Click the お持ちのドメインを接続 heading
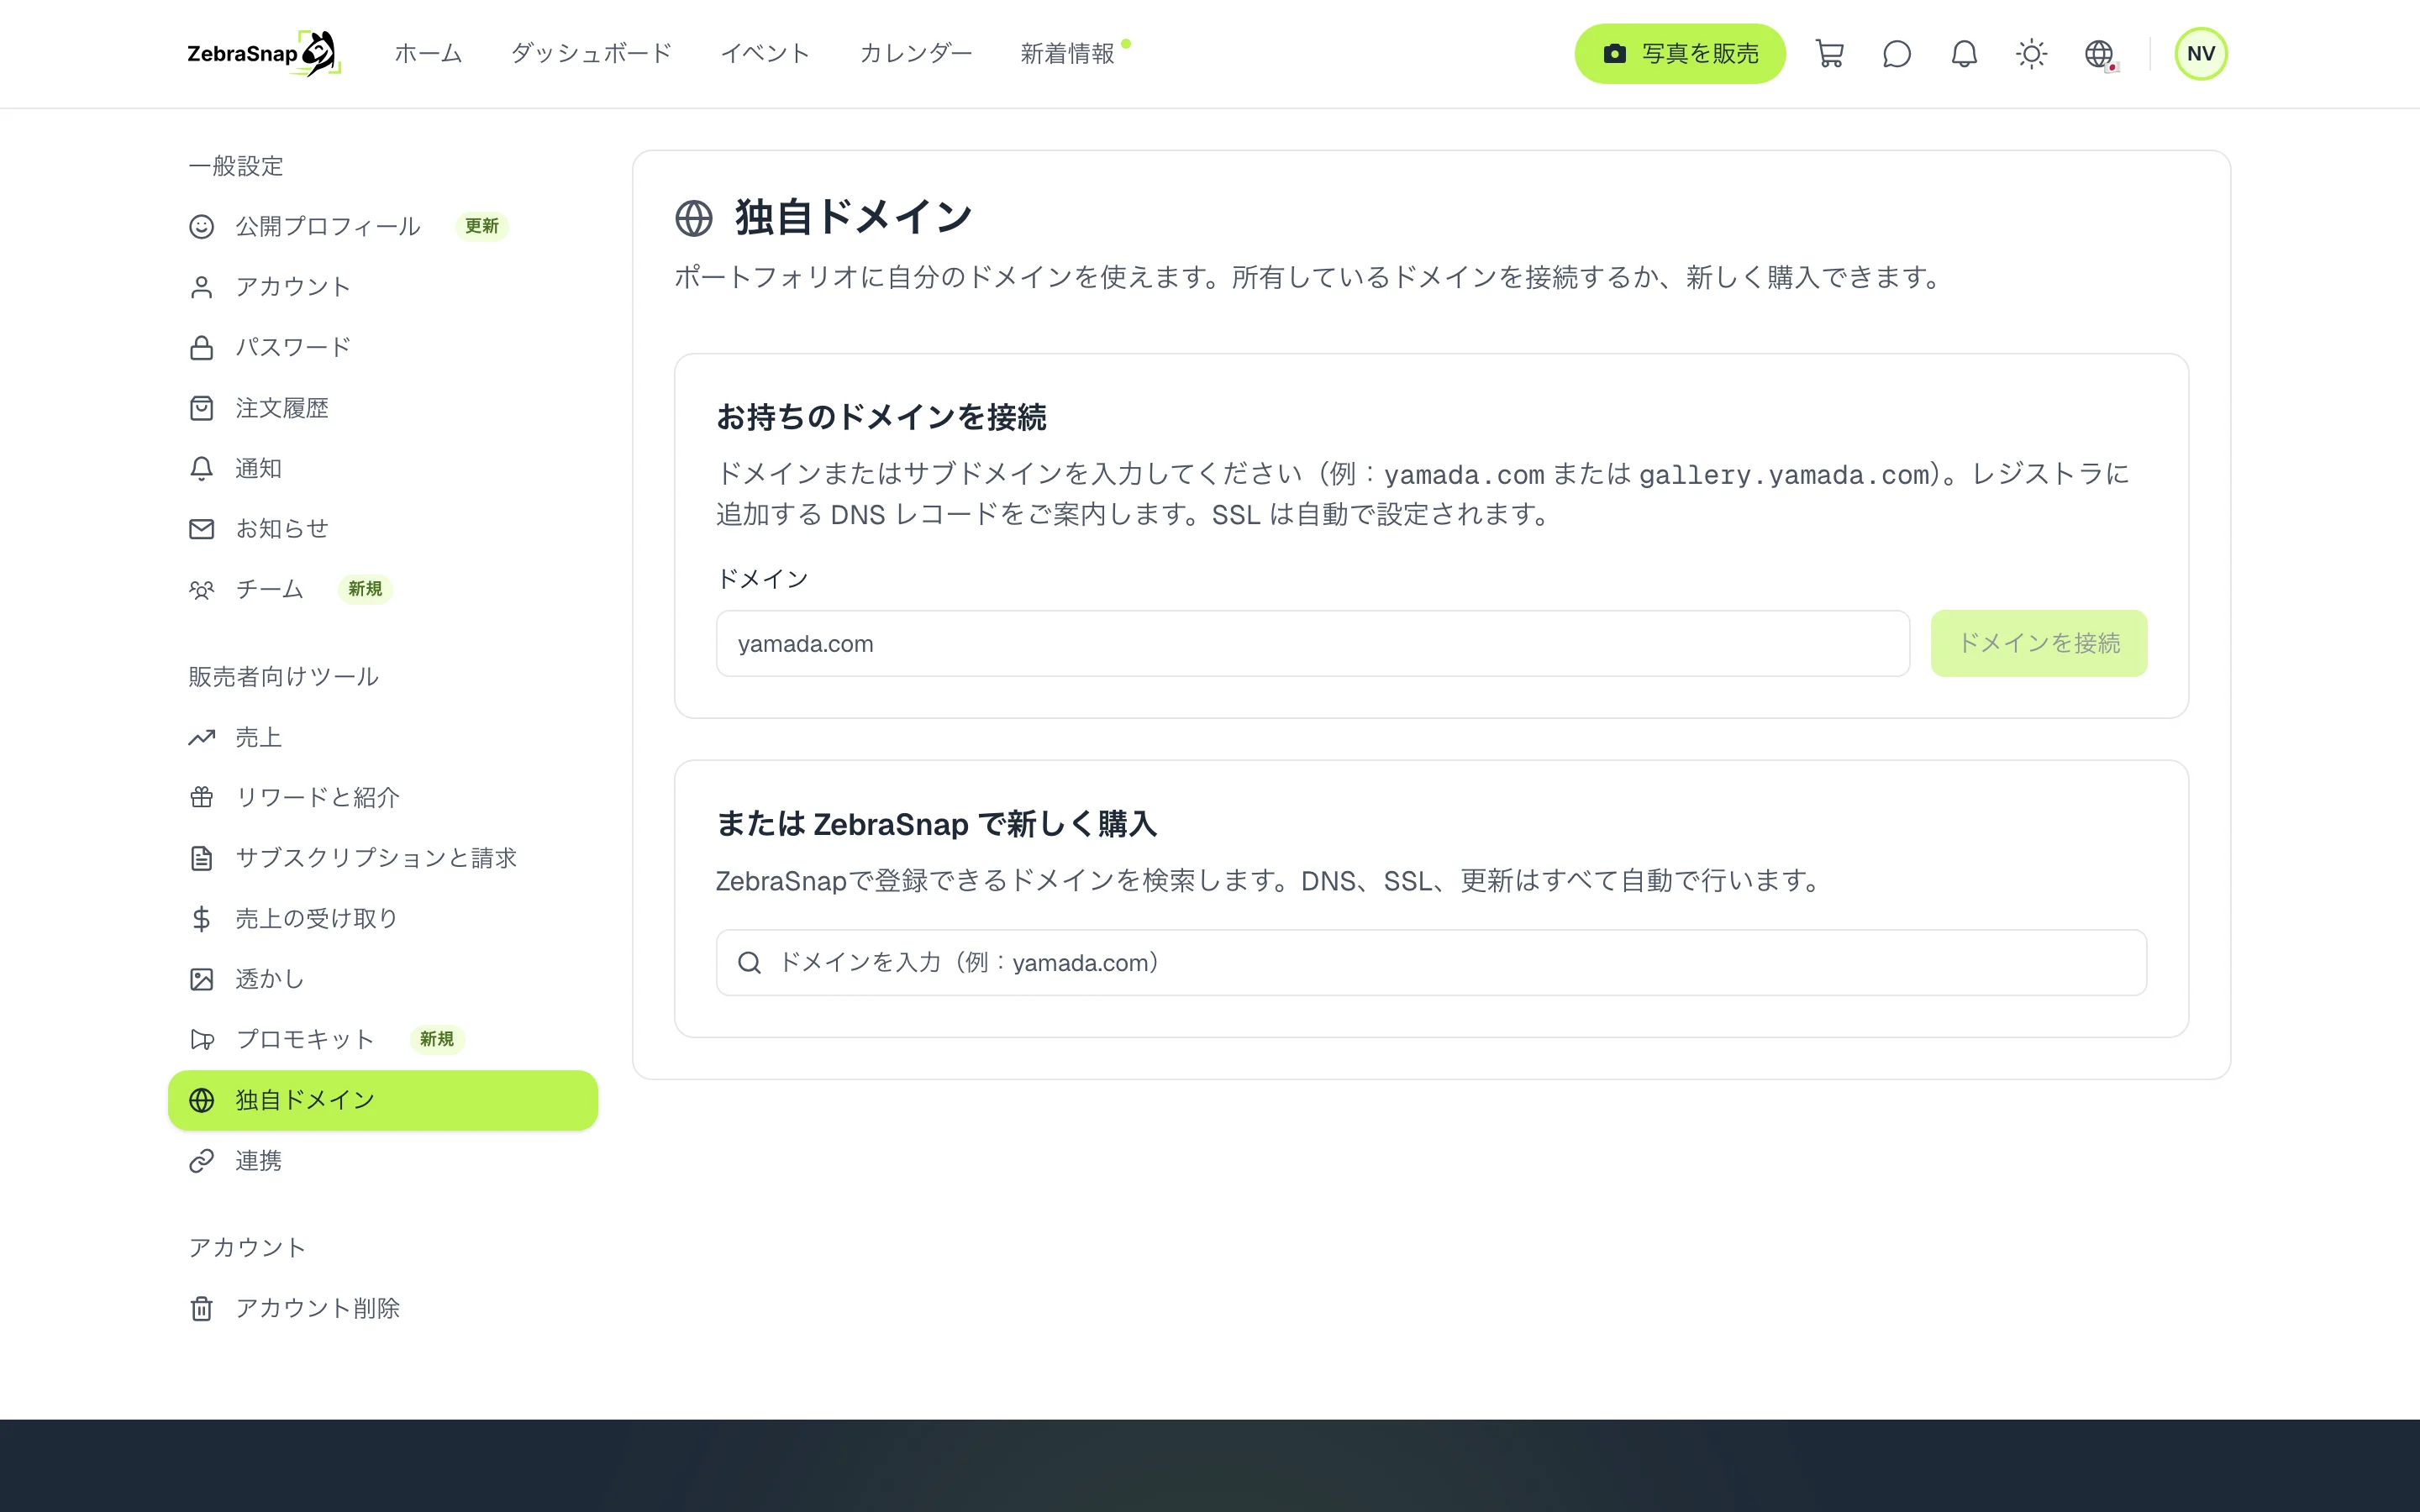Viewport: 2420px width, 1512px height. click(881, 417)
